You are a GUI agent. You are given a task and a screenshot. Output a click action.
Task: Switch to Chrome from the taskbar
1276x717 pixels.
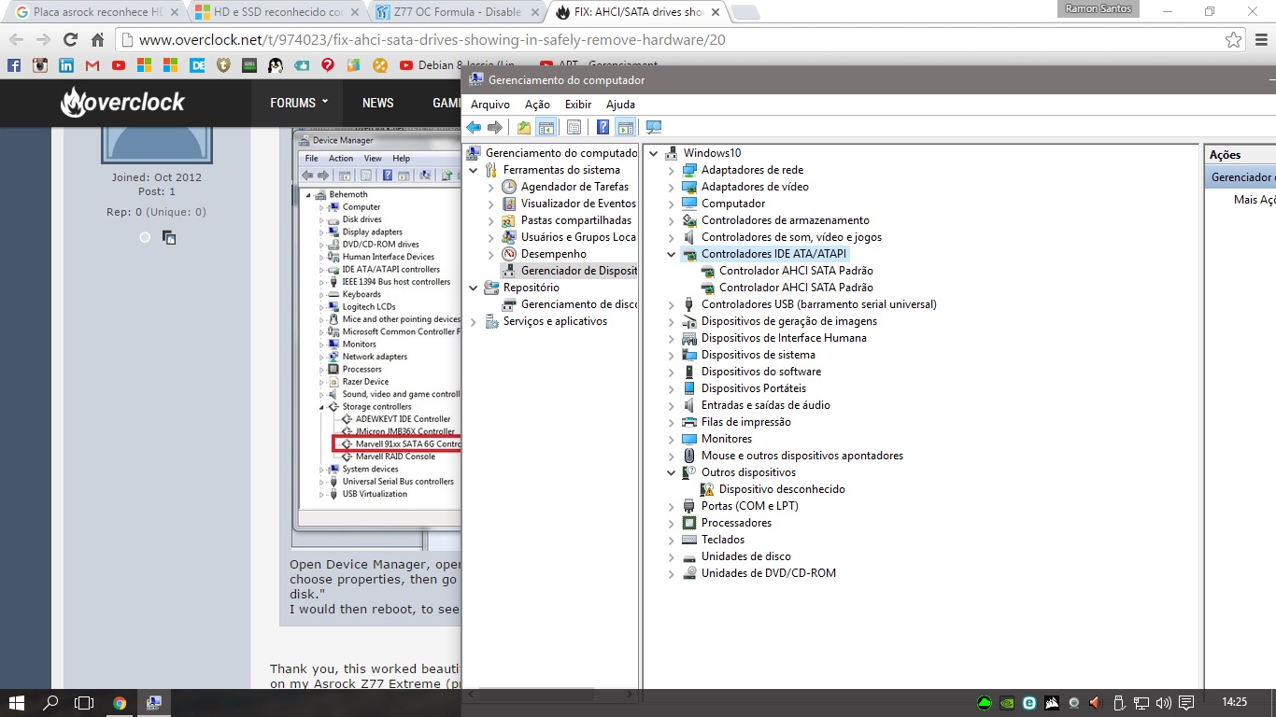tap(120, 703)
